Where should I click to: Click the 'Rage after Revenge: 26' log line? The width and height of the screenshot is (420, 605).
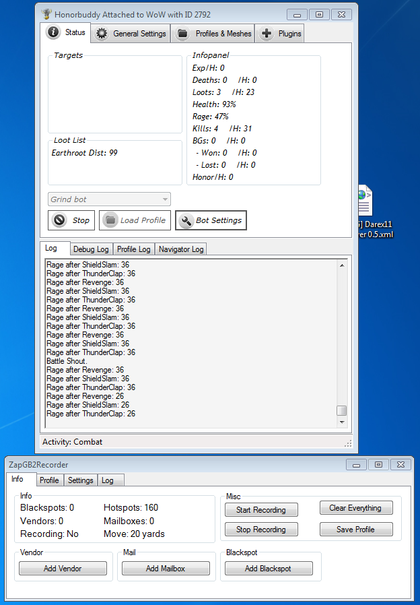(x=85, y=396)
